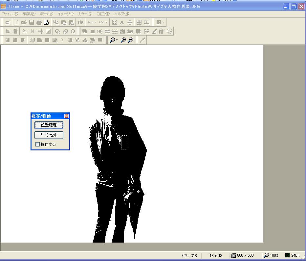Click the zoom in magnifier icon
The width and height of the screenshot is (306, 261).
click(123, 40)
